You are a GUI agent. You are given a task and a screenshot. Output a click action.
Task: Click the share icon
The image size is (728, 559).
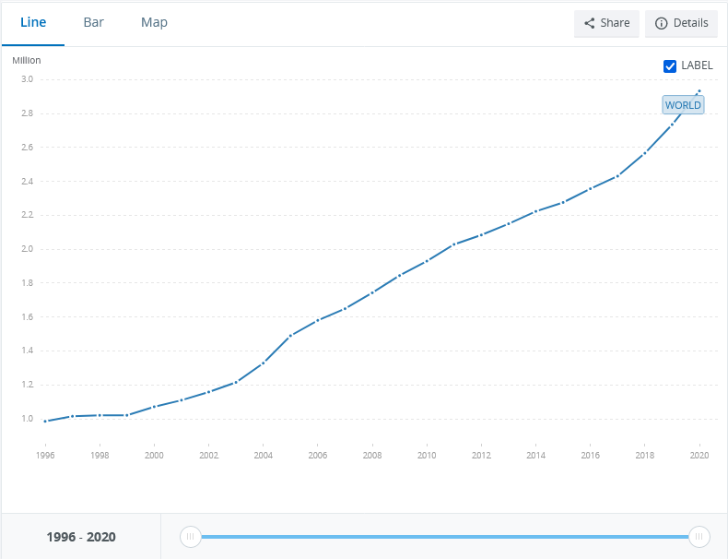[x=590, y=23]
